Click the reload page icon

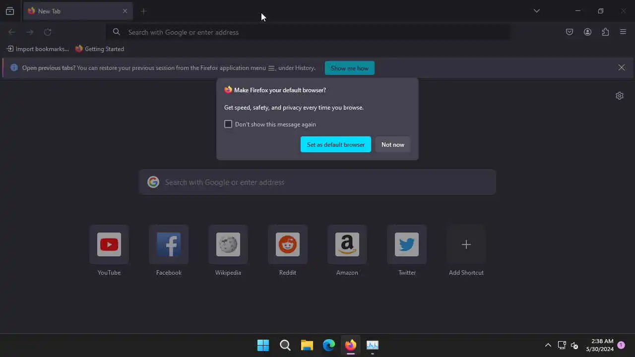[x=48, y=32]
